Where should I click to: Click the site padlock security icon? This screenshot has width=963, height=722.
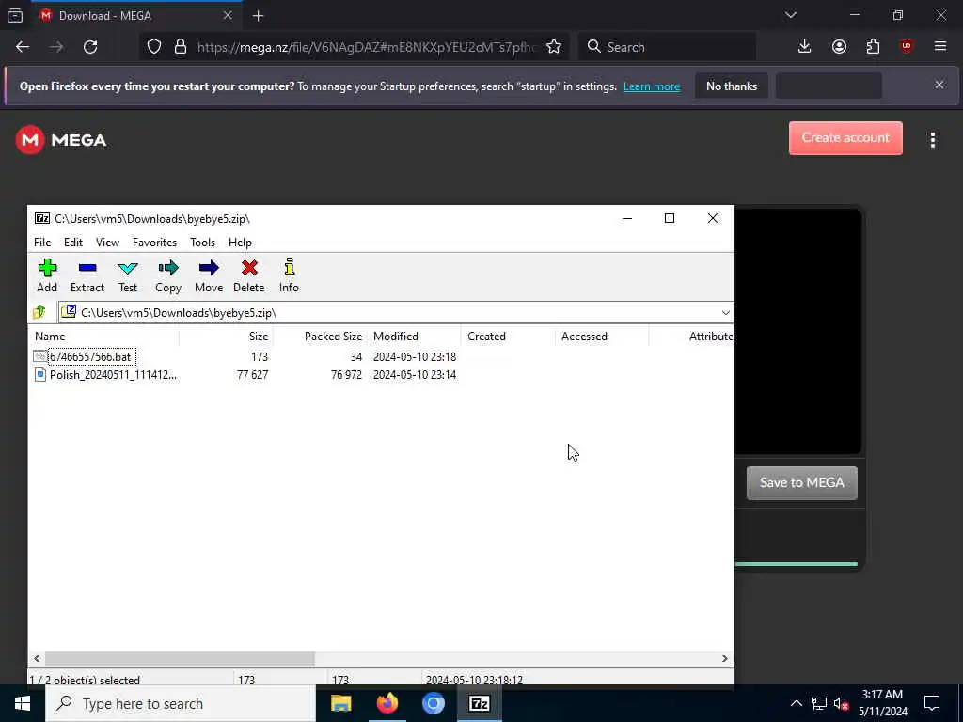click(181, 47)
